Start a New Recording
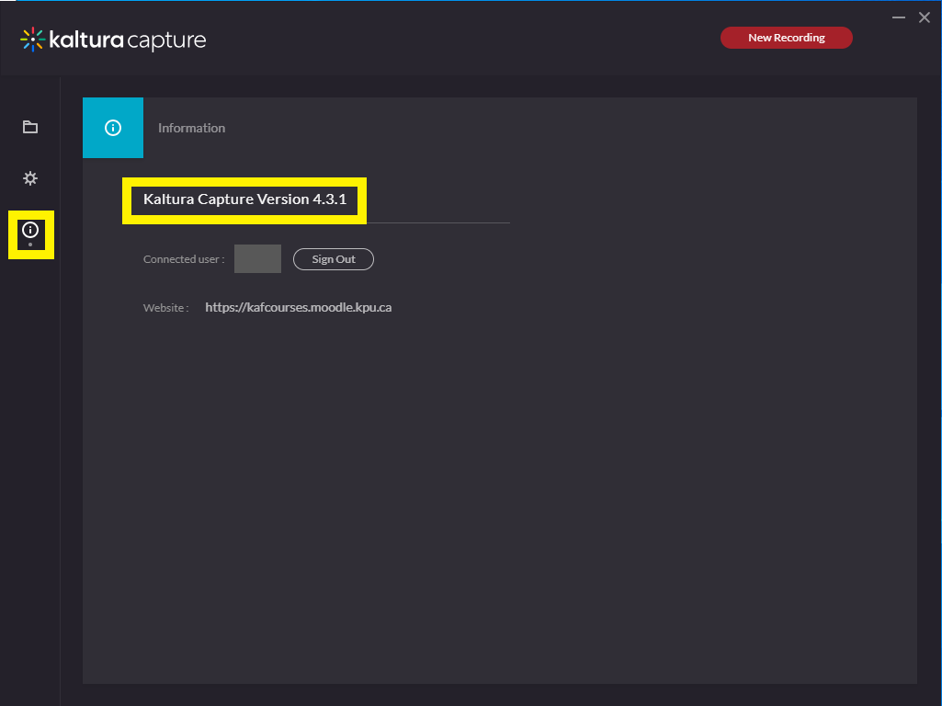Screen dimensions: 942x706 point(787,38)
